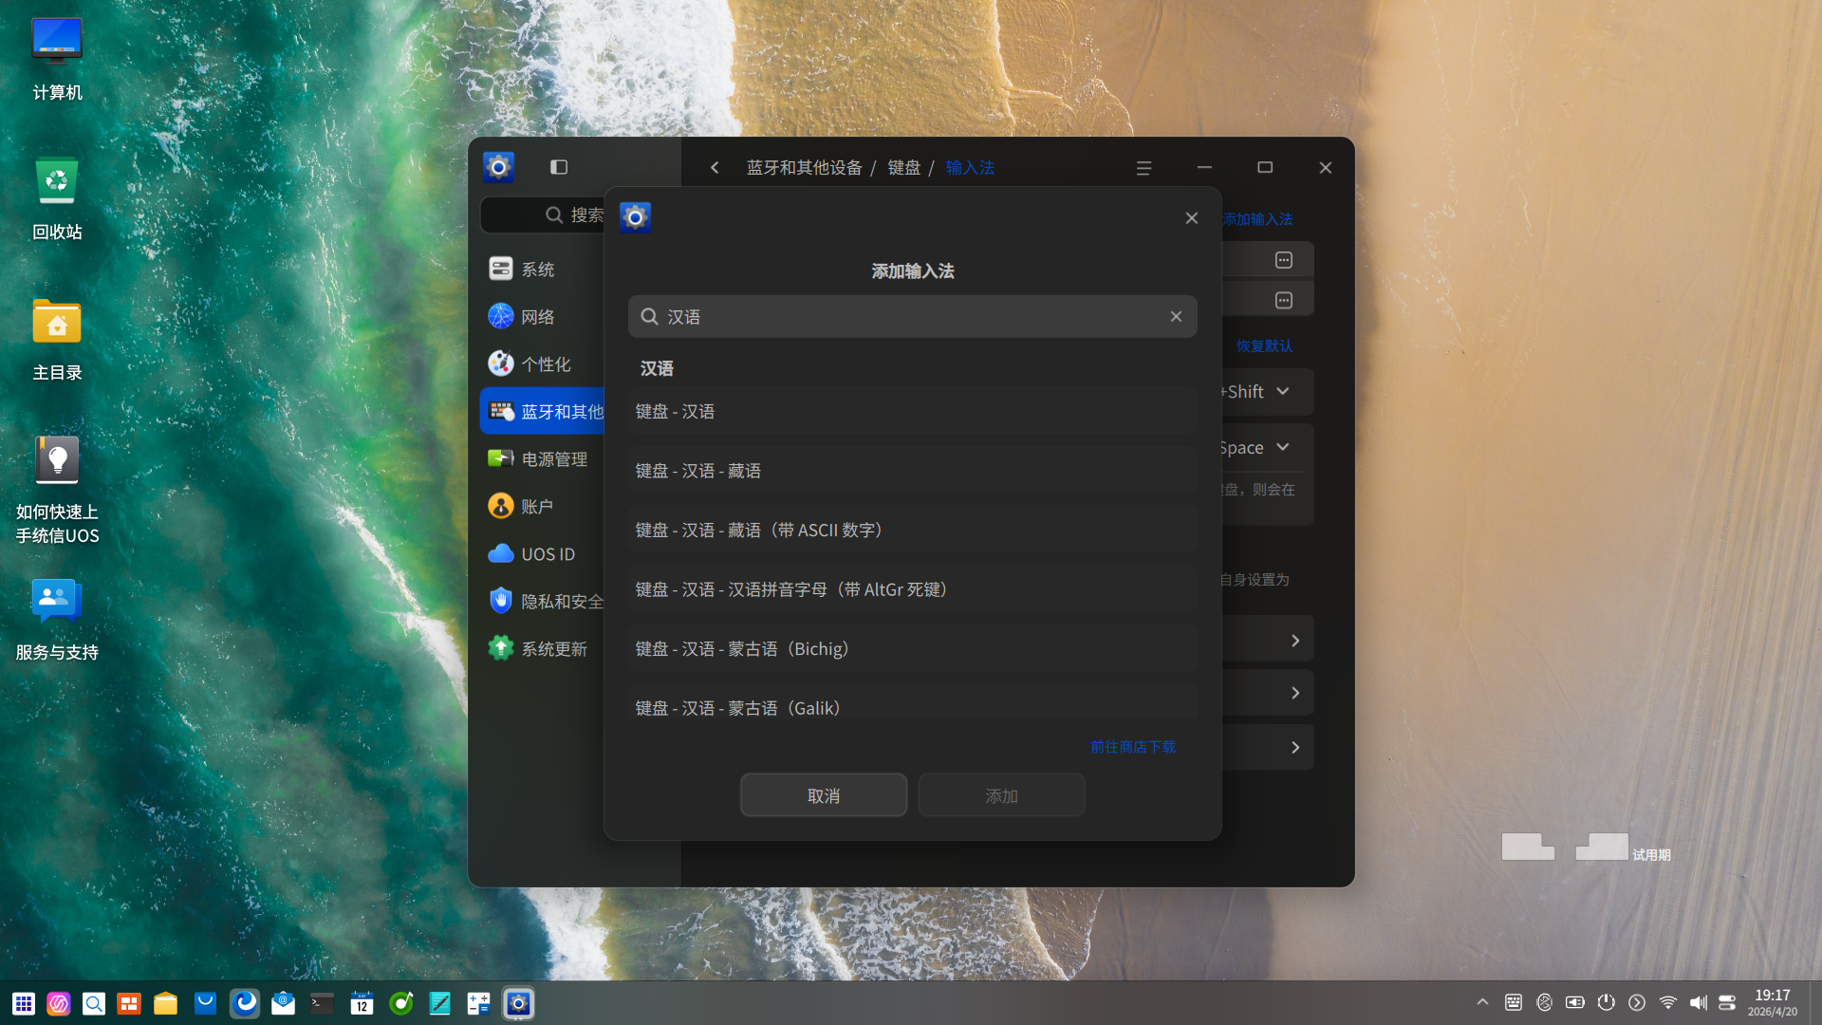Viewport: 1822px width, 1025px height.
Task: Select UOS ID in the sidebar
Action: pos(548,553)
